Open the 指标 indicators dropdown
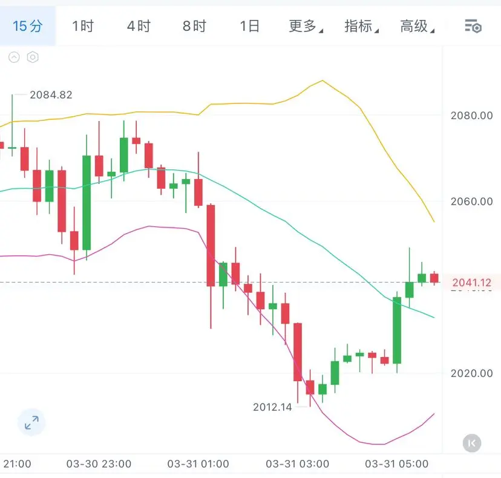 coord(361,26)
